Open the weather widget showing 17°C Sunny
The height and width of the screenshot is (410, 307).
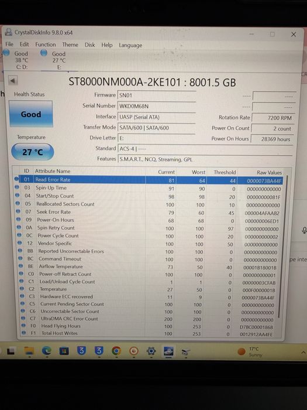[x=249, y=351]
